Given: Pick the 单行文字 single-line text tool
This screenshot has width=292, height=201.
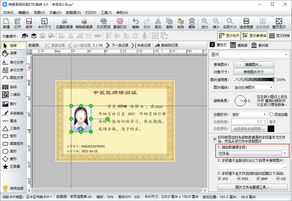Looking at the screenshot, I should [13, 62].
